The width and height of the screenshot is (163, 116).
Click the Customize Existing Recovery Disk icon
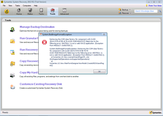tap(12, 87)
